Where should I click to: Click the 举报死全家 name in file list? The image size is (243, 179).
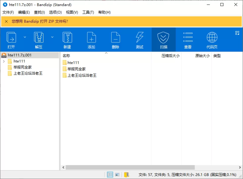coord(77,69)
